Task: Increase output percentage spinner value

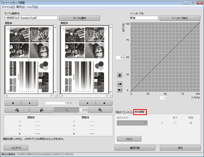Action: 124,57
